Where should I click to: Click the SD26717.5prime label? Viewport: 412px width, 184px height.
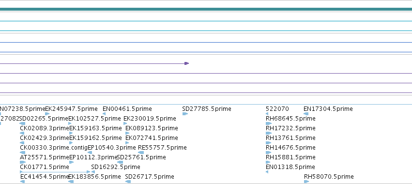[x=150, y=177]
